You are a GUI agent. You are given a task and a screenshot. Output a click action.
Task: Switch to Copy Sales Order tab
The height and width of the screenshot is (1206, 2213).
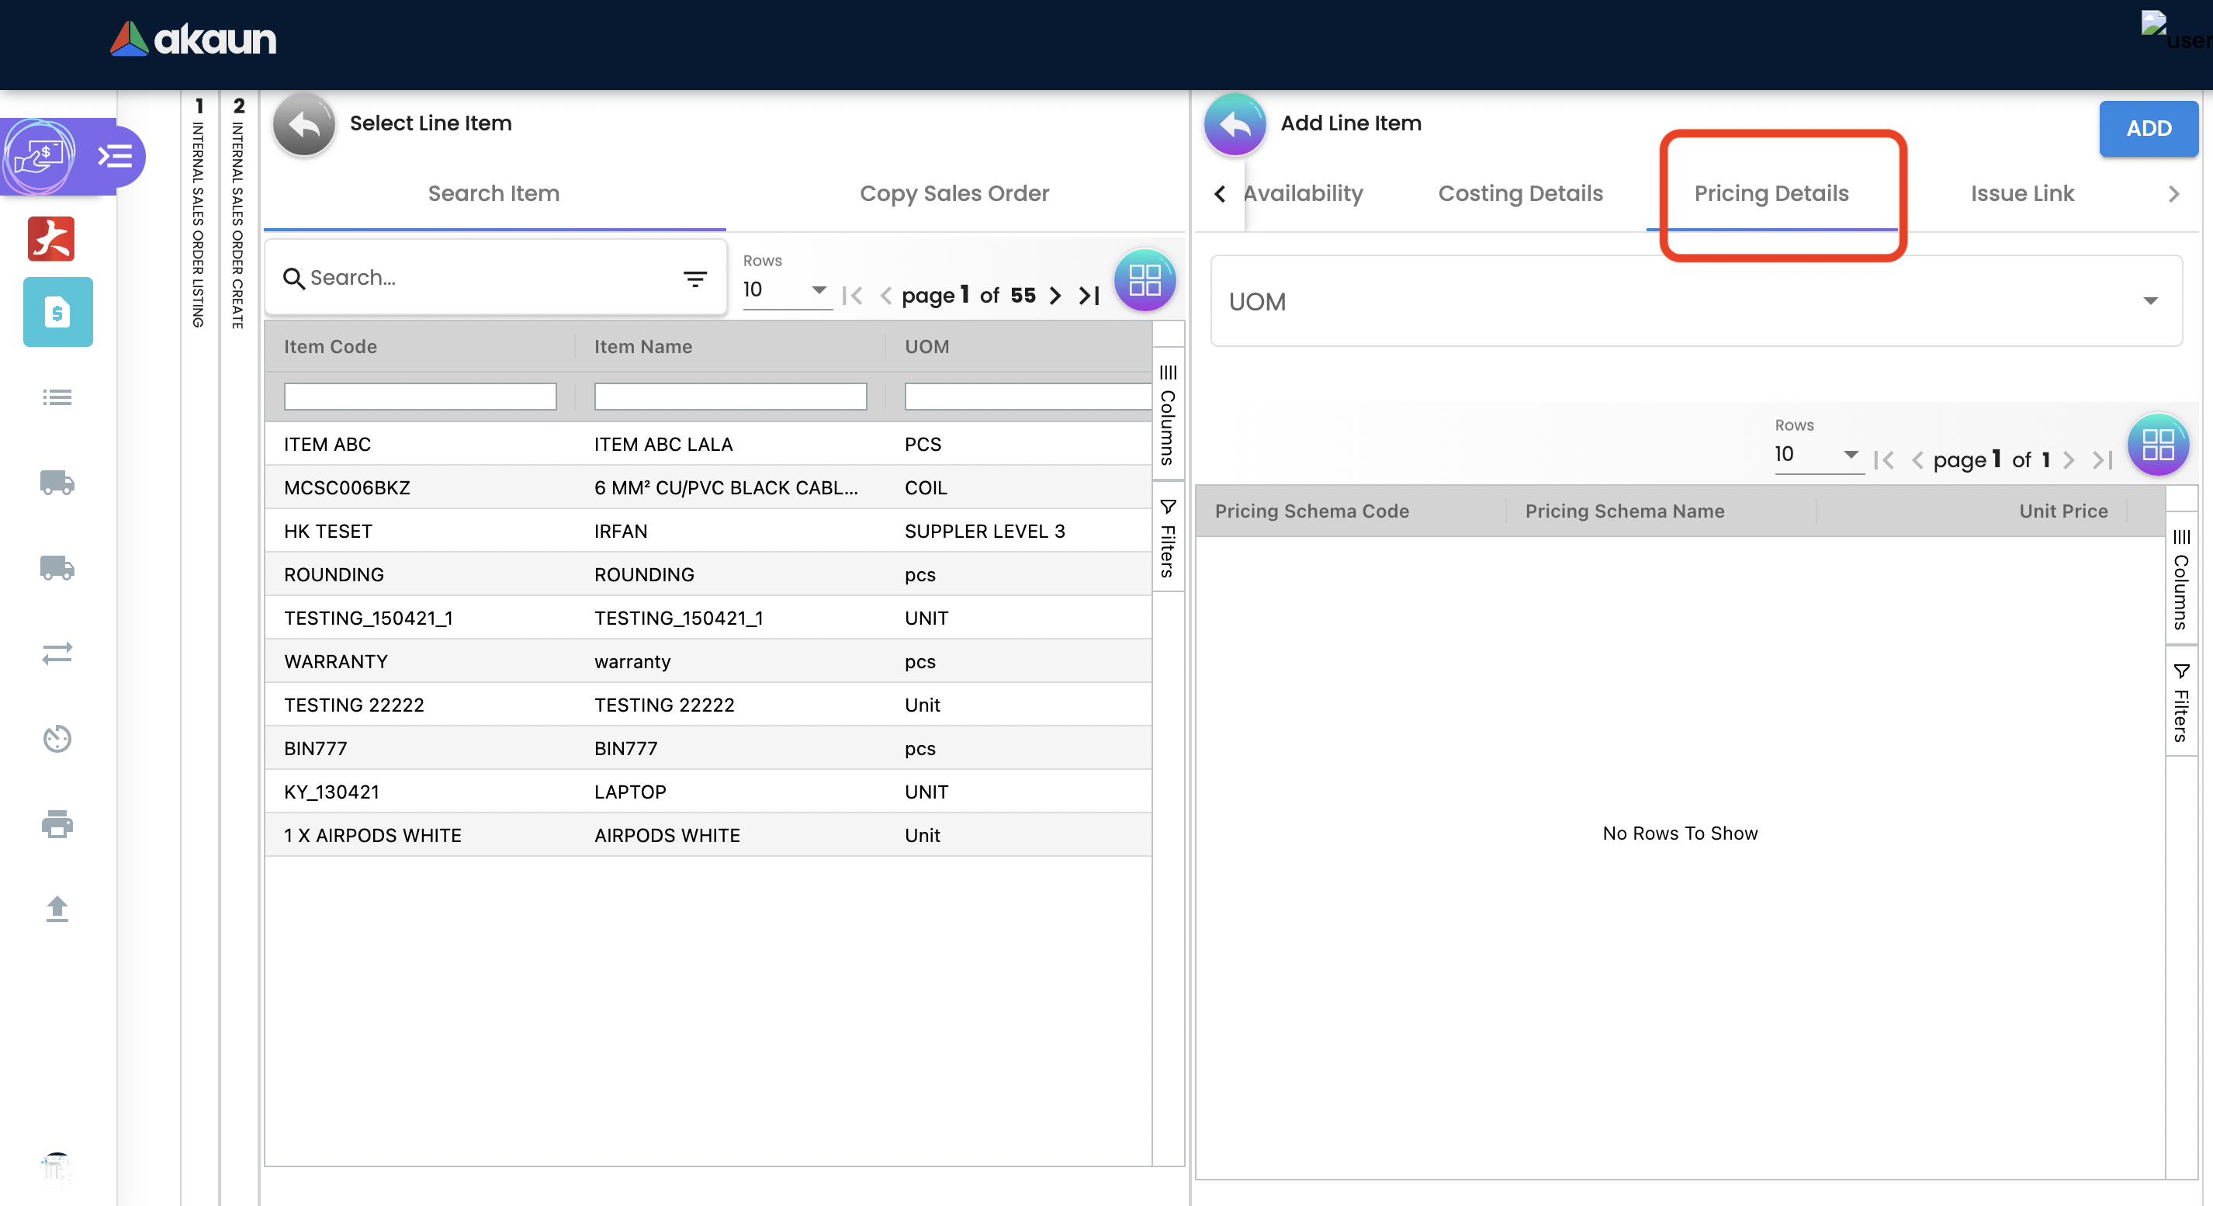pos(954,193)
